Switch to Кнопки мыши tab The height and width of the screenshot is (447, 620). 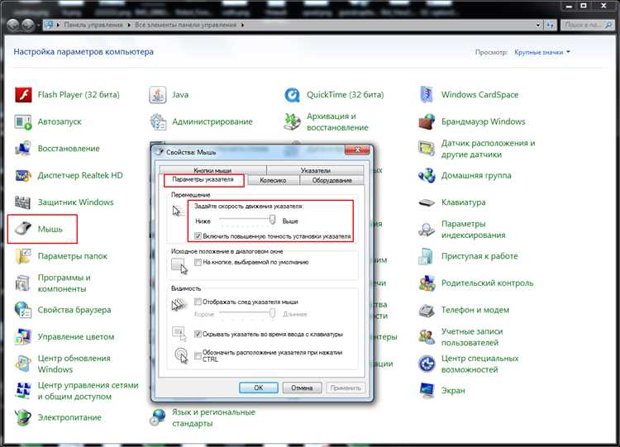(x=212, y=170)
